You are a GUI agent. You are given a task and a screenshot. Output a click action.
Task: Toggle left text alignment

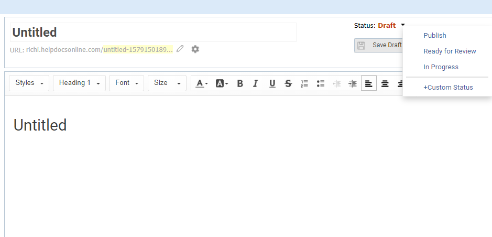[369, 83]
